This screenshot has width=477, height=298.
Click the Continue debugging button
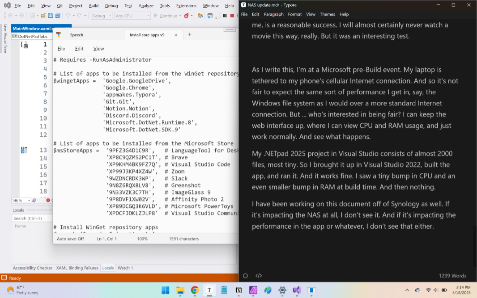pos(165,16)
